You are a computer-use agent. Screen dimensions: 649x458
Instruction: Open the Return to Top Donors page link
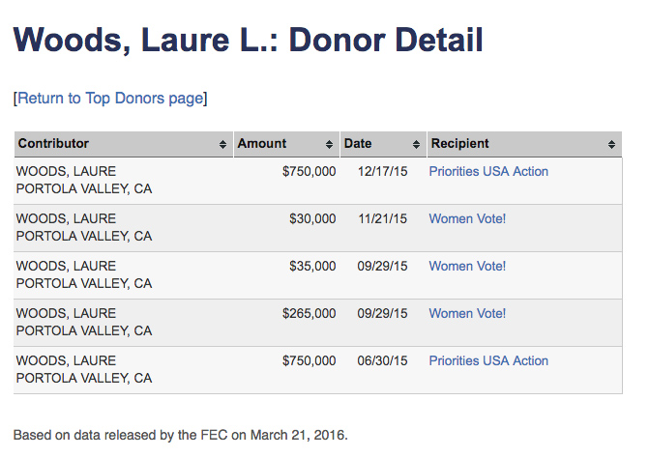tap(110, 98)
